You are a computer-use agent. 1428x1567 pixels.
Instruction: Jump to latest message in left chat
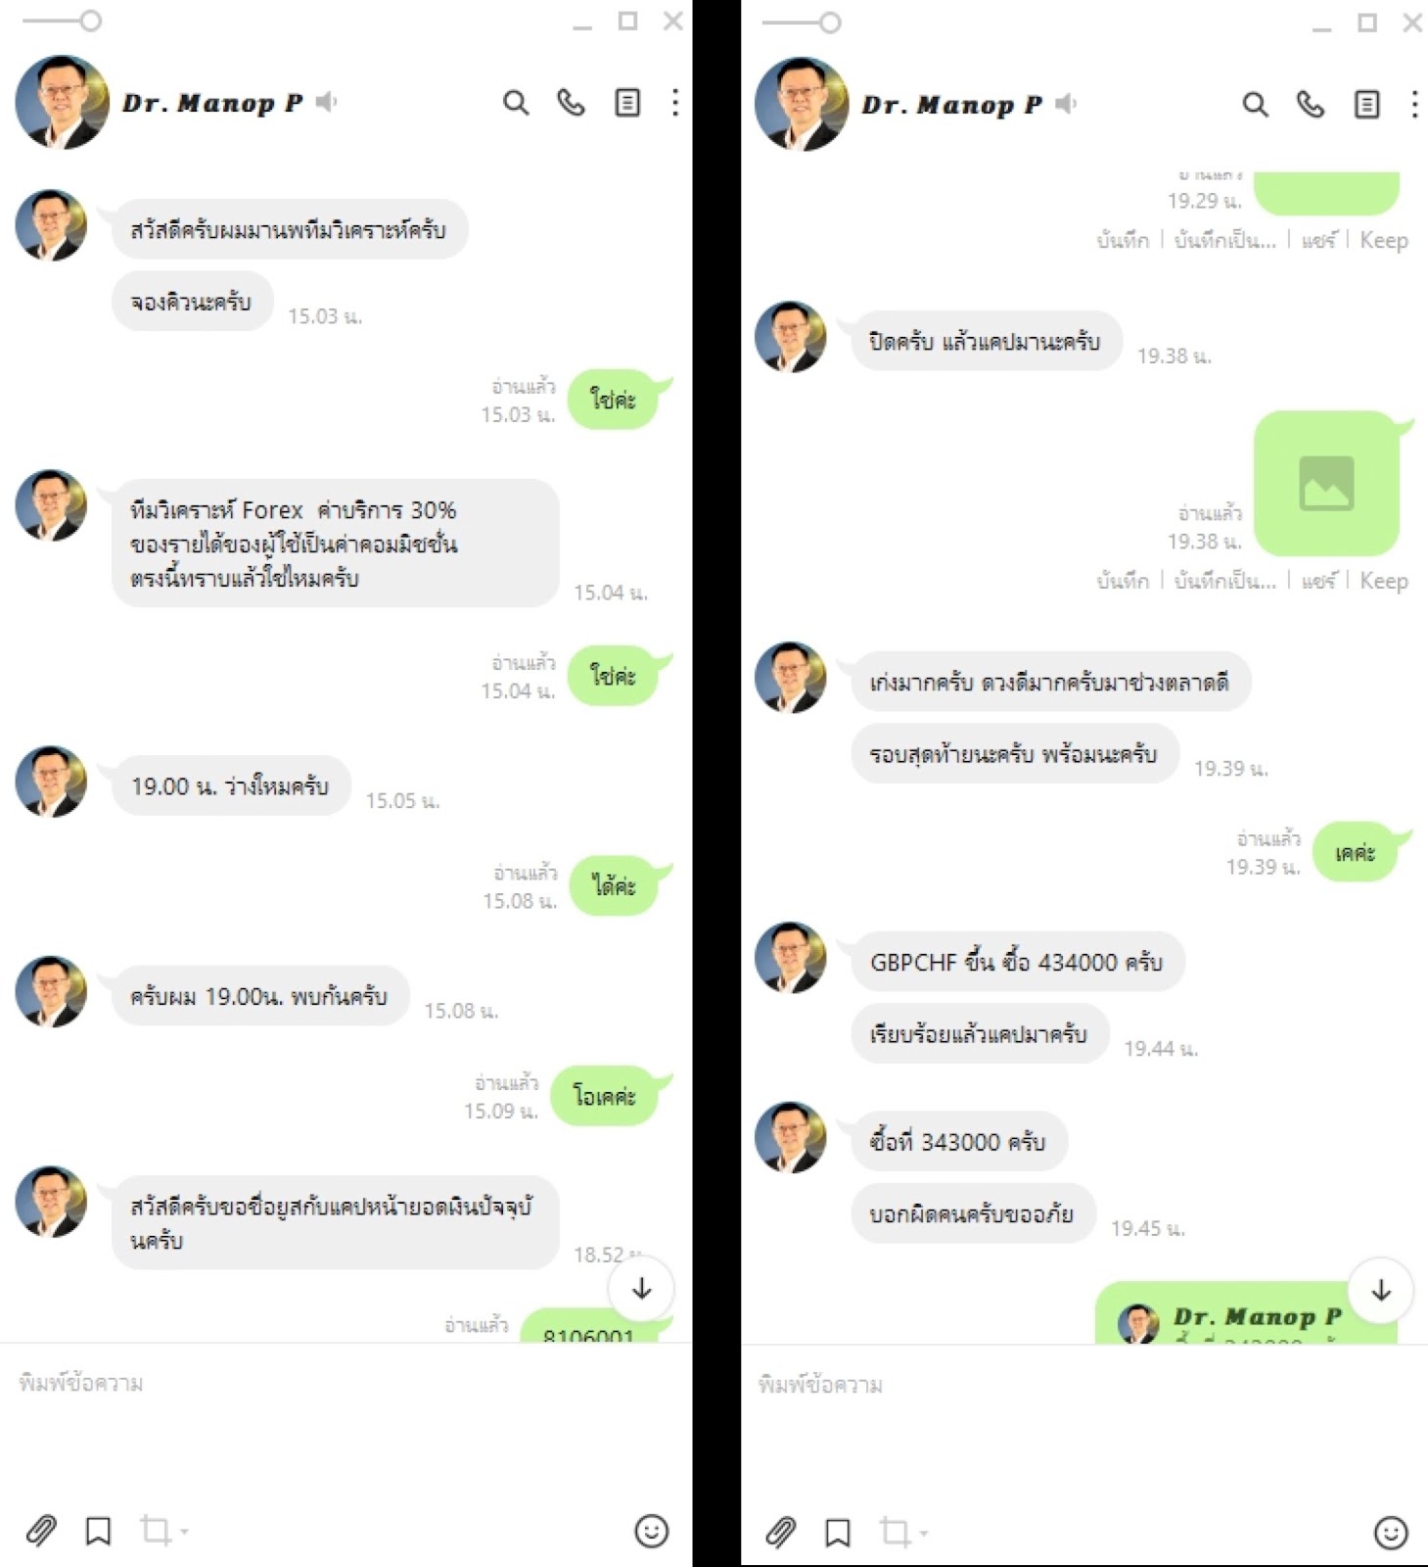642,1289
